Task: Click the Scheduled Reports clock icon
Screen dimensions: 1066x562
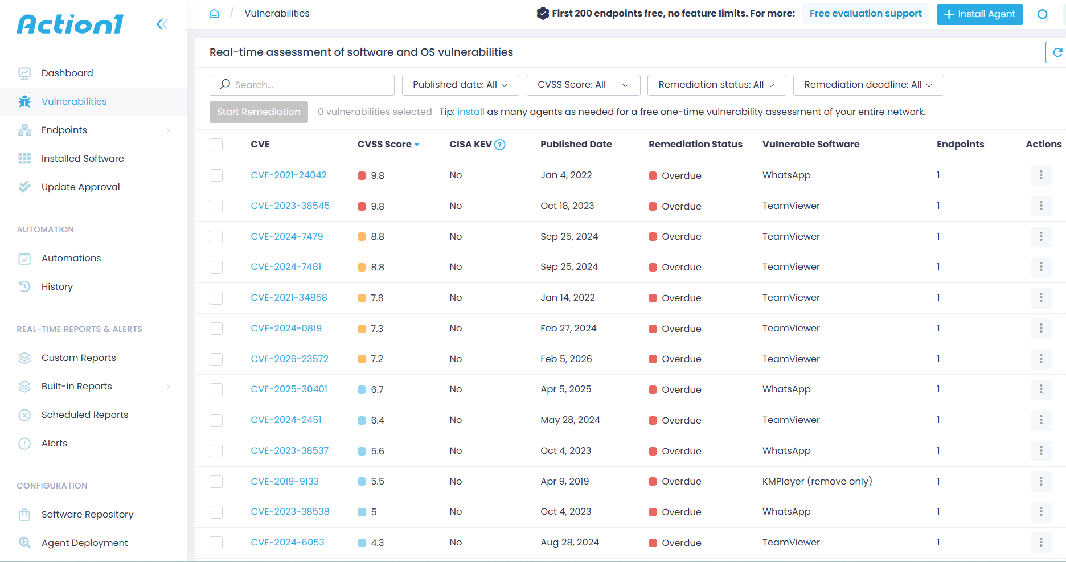Action: click(x=24, y=415)
